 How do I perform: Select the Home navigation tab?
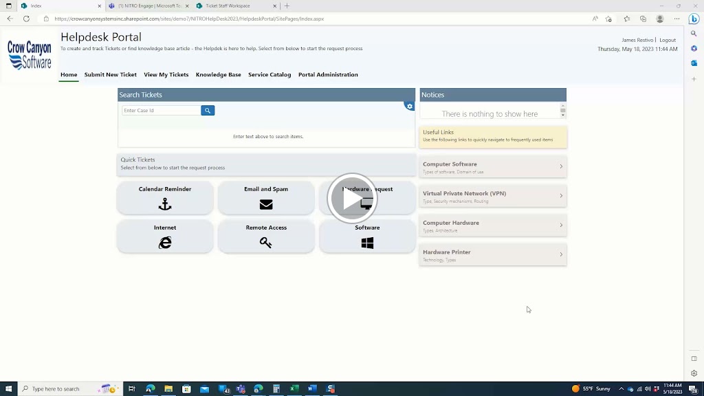coord(69,74)
